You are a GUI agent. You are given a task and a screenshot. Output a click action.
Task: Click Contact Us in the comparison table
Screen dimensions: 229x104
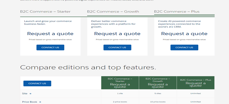37,83
